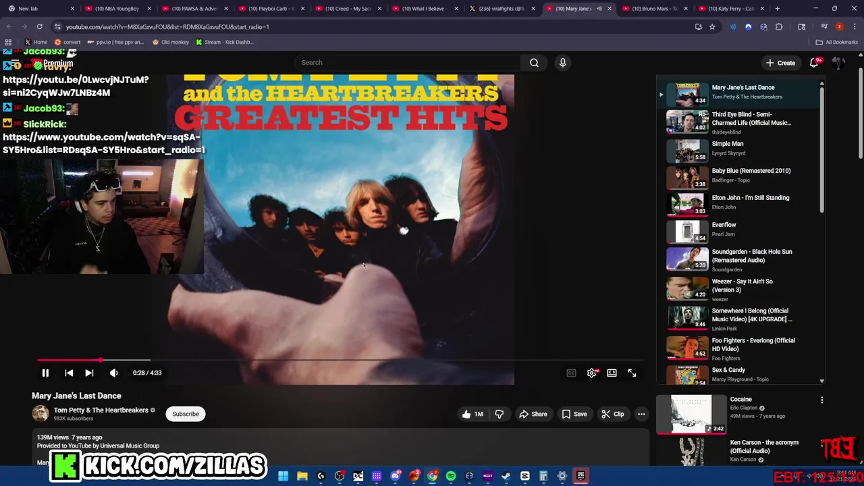Enter fullscreen mode on the video
This screenshot has height=486, width=864.
[x=632, y=373]
